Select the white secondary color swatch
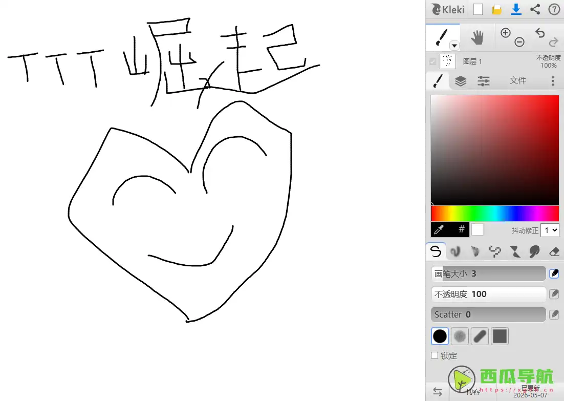Image resolution: width=564 pixels, height=401 pixels. click(478, 229)
